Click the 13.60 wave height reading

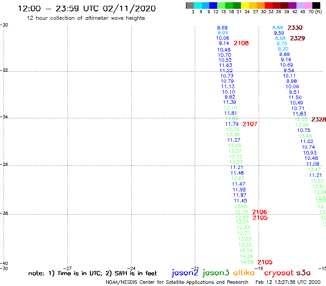pos(241,206)
